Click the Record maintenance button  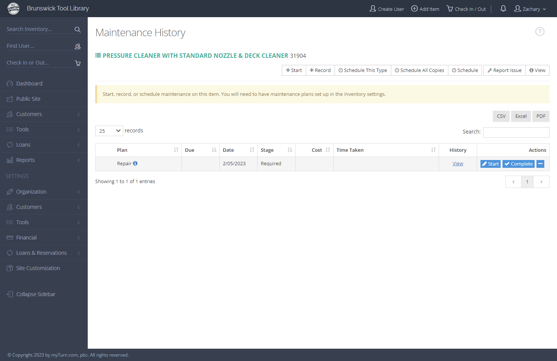tap(320, 70)
